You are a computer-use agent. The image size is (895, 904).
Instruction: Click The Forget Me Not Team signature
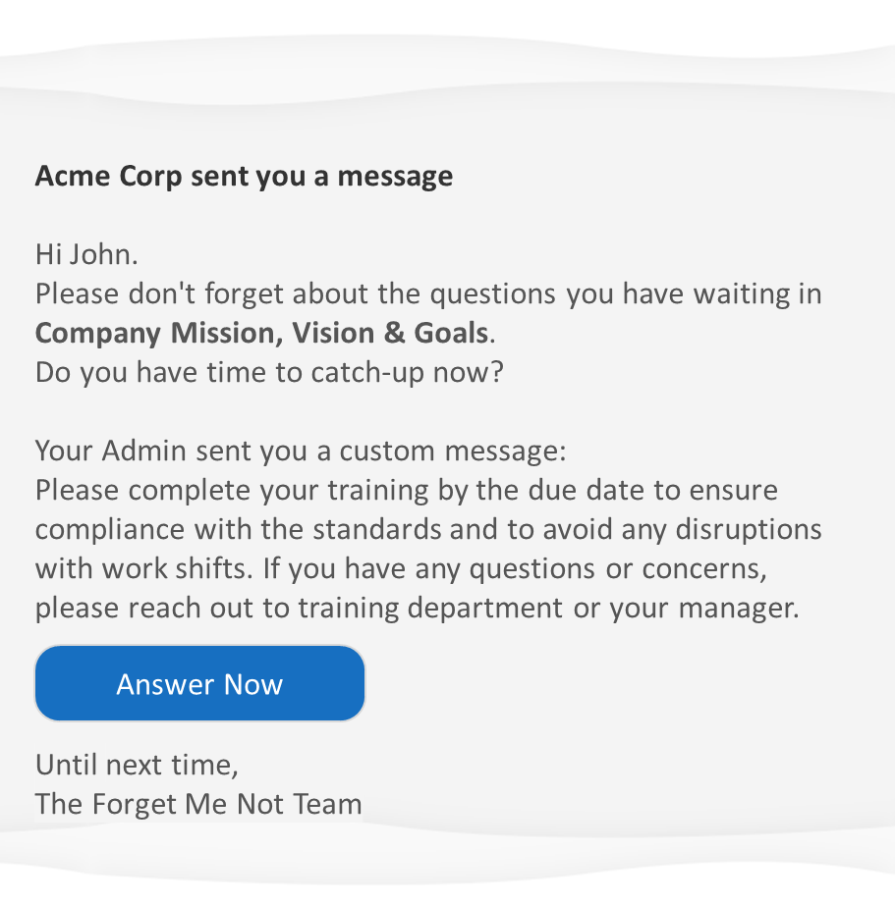coord(198,805)
